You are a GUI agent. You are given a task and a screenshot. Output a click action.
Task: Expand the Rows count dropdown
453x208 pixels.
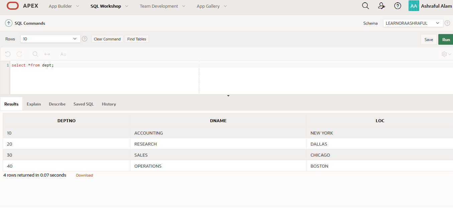coord(50,39)
